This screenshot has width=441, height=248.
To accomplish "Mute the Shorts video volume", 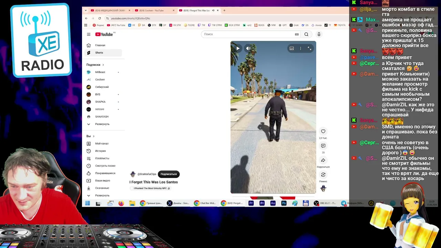I will click(248, 49).
